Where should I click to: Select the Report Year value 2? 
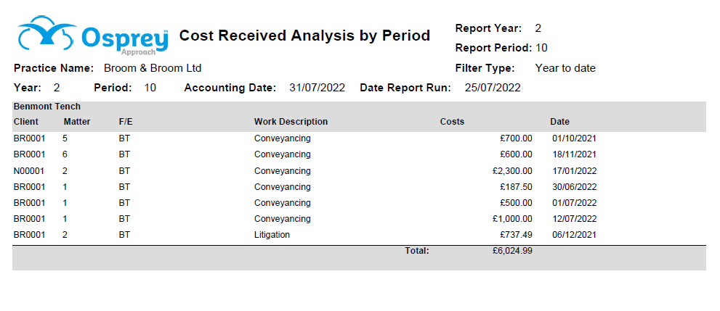(538, 28)
